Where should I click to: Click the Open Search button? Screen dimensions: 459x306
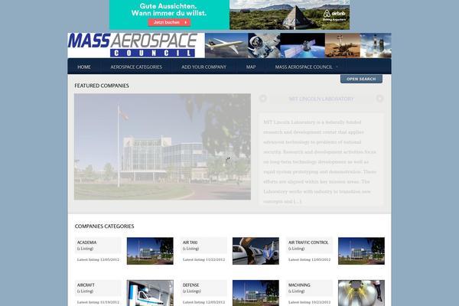[x=361, y=79]
